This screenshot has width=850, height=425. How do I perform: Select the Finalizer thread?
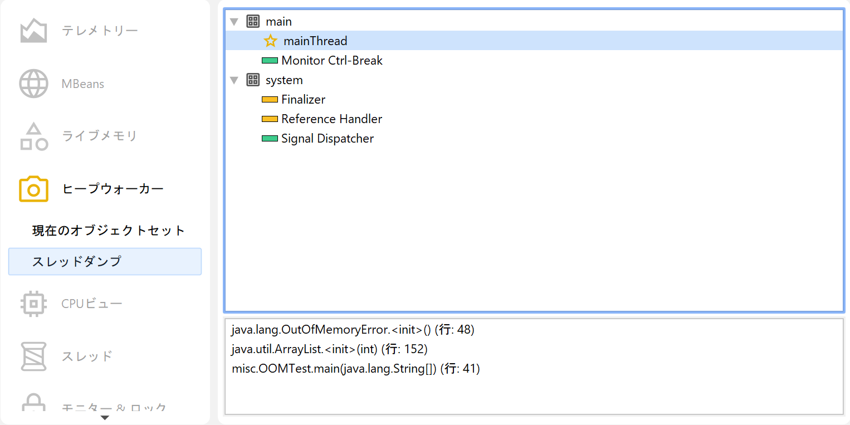point(303,100)
